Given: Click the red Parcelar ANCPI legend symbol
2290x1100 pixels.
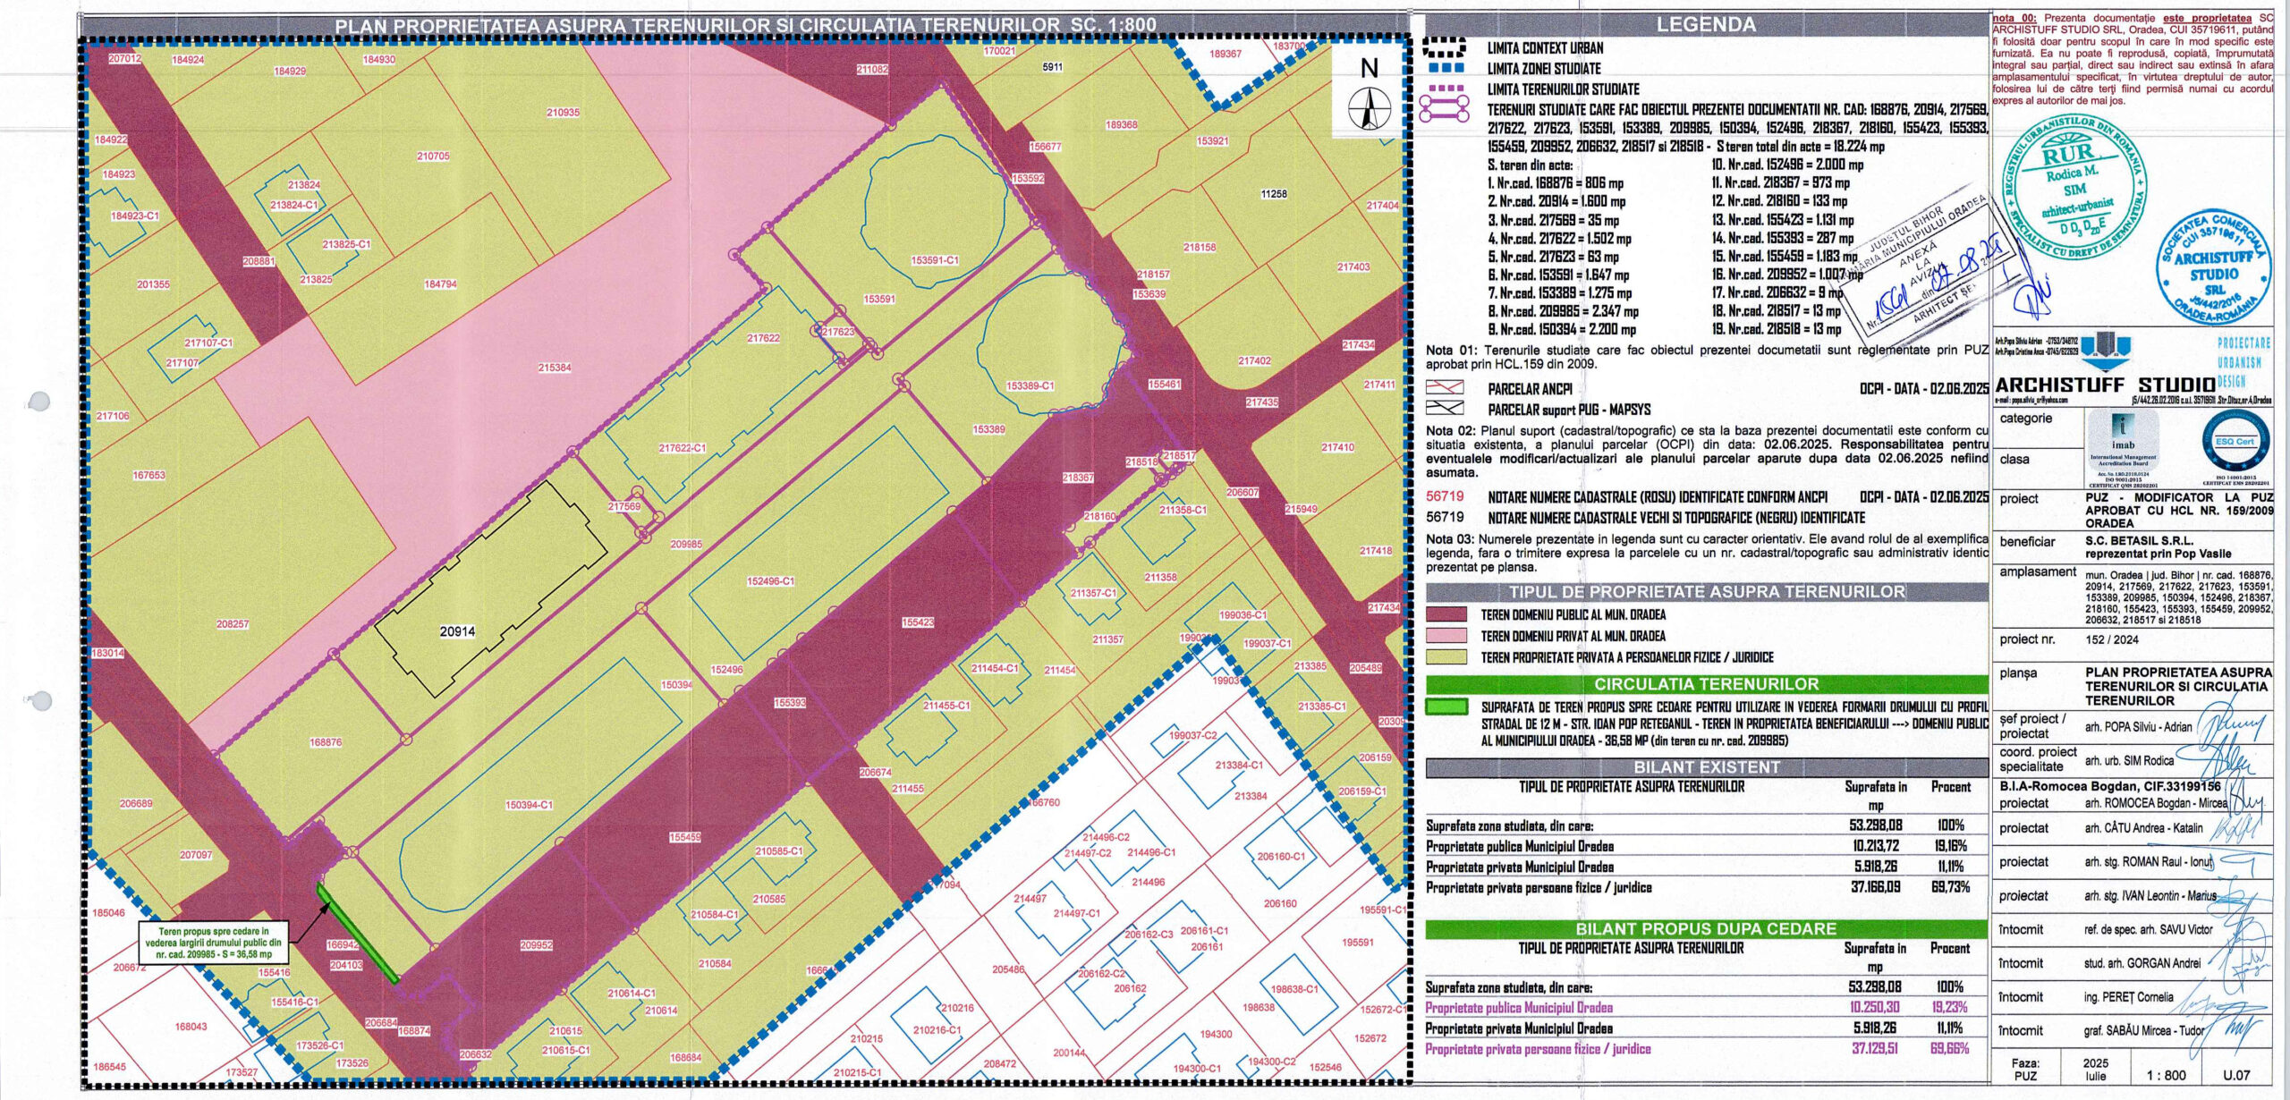Looking at the screenshot, I should pos(1444,388).
